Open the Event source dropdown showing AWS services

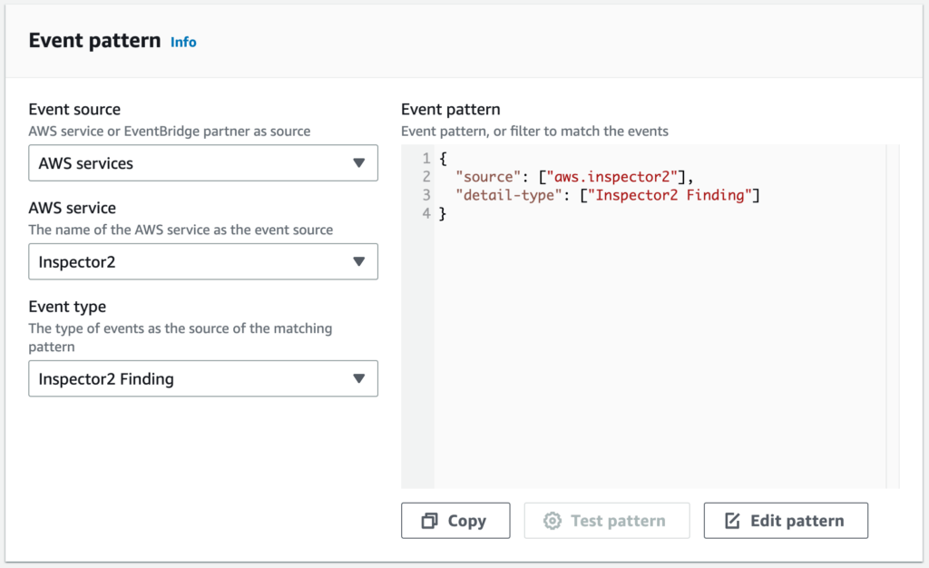203,163
